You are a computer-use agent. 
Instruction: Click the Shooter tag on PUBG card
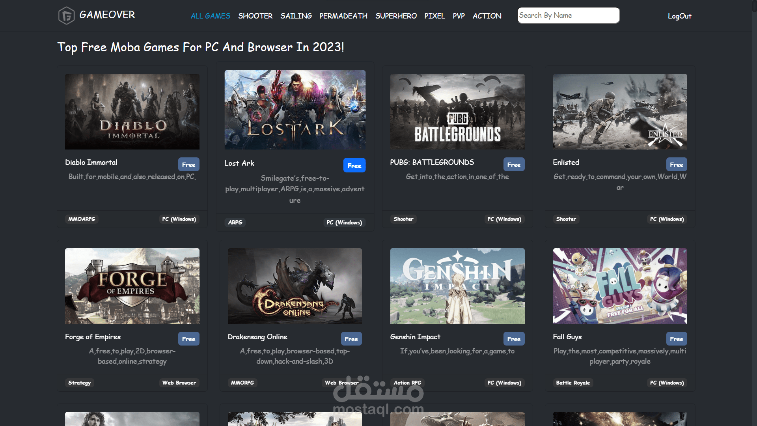click(x=403, y=219)
